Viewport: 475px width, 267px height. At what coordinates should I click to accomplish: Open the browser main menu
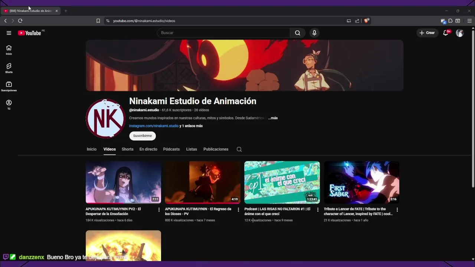[469, 21]
